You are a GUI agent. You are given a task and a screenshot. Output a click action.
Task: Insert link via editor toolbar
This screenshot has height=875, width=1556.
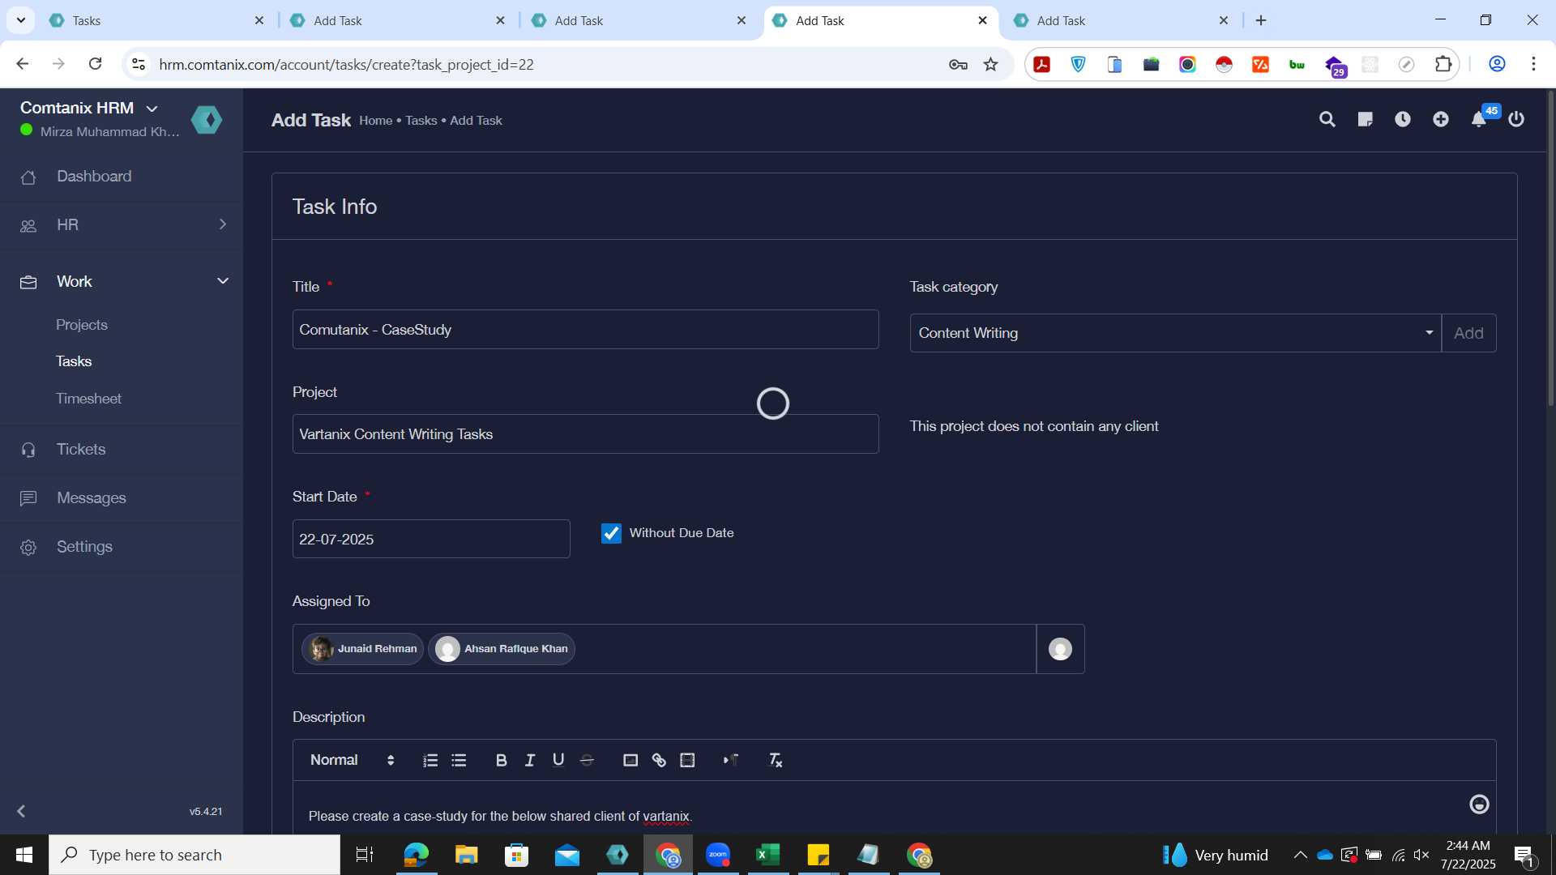pyautogui.click(x=659, y=760)
